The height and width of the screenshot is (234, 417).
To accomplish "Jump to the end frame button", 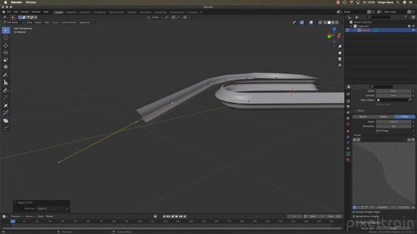I will coord(185,216).
